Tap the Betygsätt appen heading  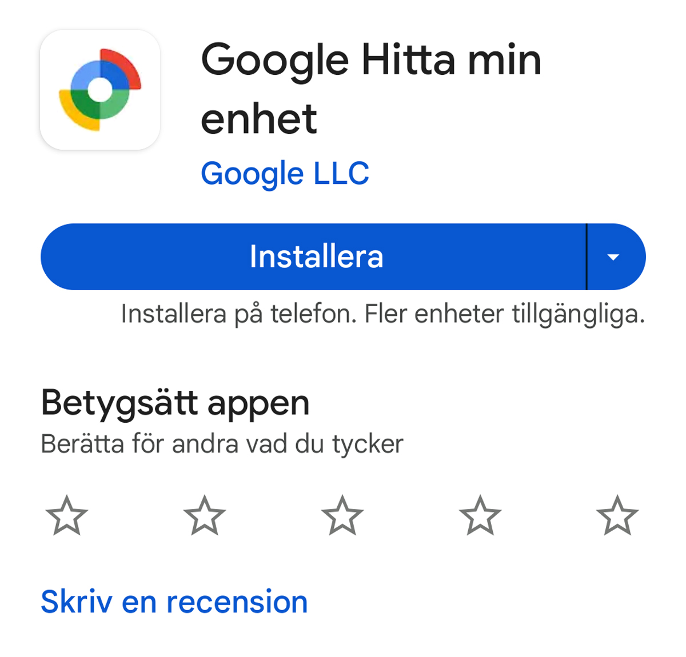175,404
